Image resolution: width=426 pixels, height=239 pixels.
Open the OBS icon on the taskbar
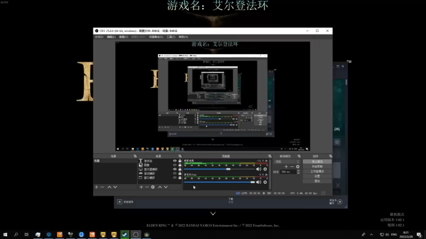[x=136, y=234]
